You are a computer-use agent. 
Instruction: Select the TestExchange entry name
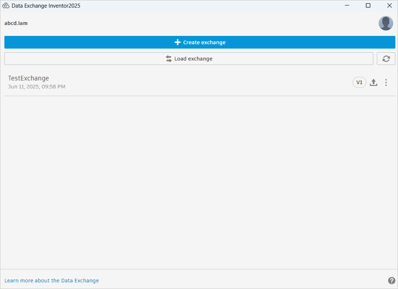pos(28,78)
